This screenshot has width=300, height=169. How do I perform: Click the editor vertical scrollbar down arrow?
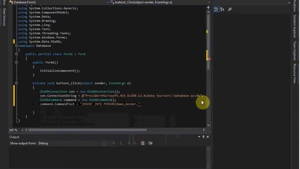click(x=208, y=125)
